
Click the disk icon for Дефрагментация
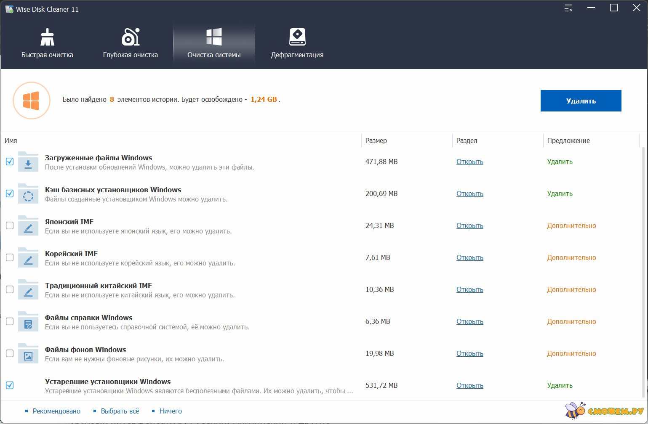(297, 37)
